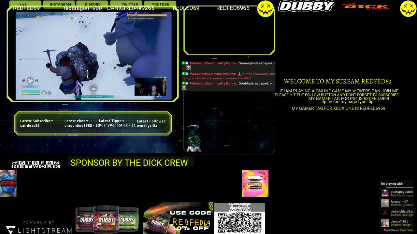
Task: Click the pink Dubby tub thumbnail
Action: click(255, 183)
